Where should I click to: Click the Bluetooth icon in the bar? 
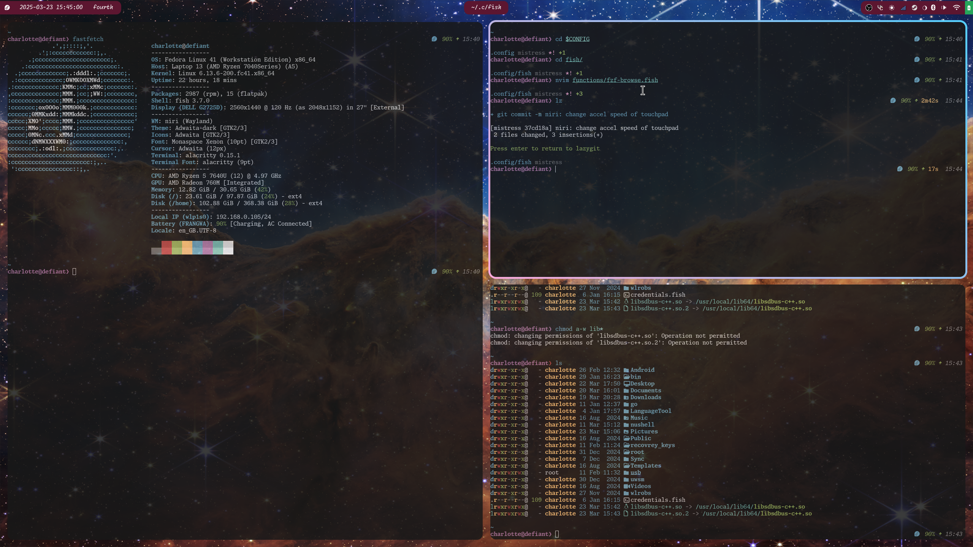point(933,8)
